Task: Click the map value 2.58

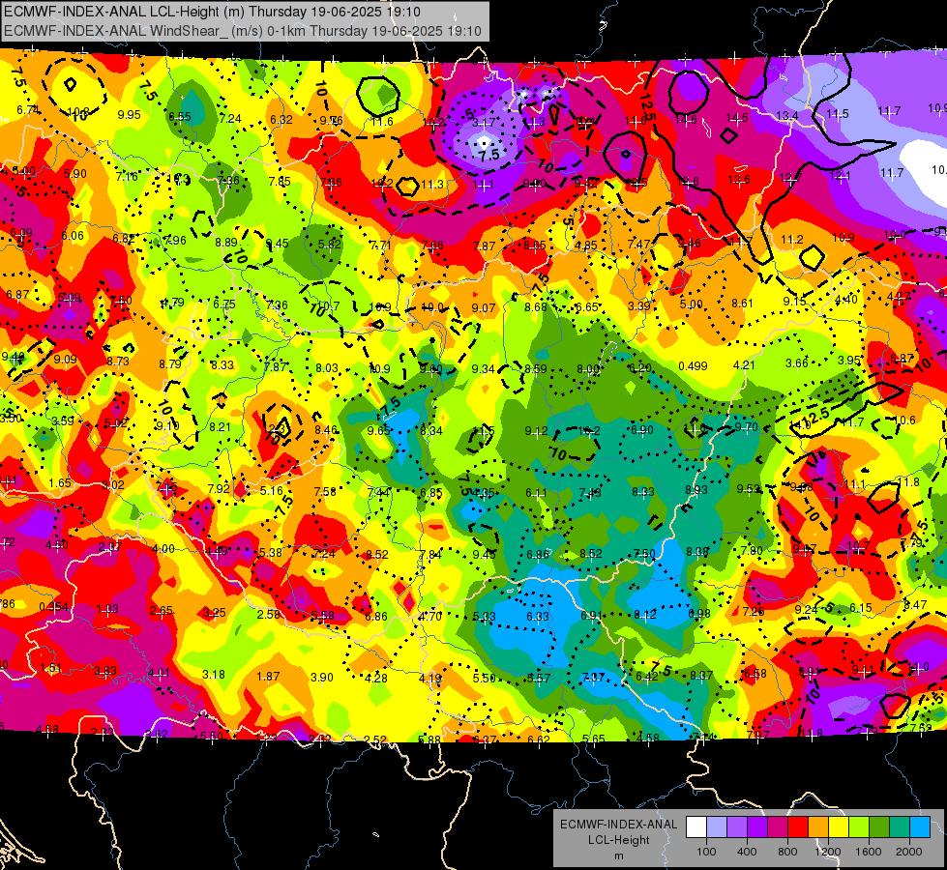Action: (269, 614)
